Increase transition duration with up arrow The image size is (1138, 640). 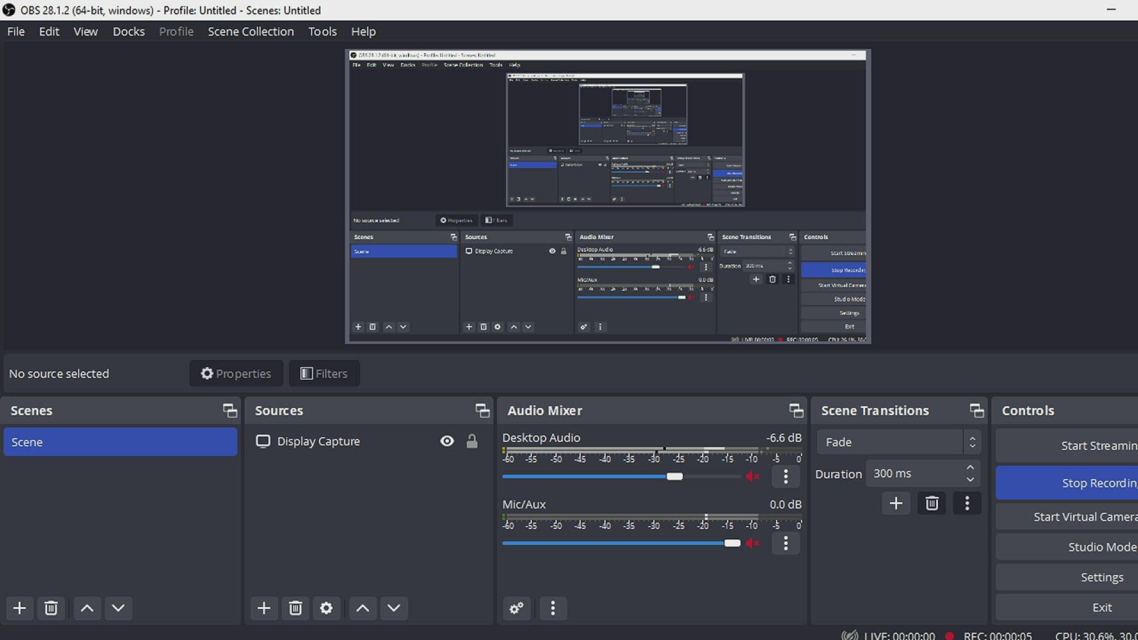tap(970, 468)
